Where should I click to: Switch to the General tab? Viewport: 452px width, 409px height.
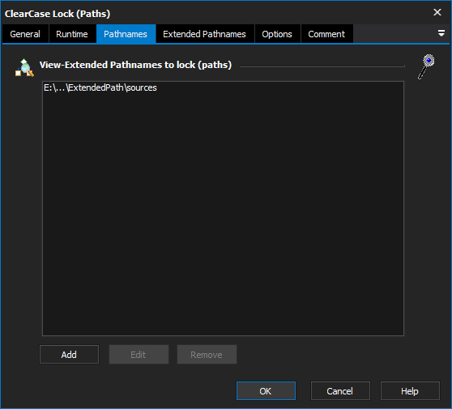(25, 34)
